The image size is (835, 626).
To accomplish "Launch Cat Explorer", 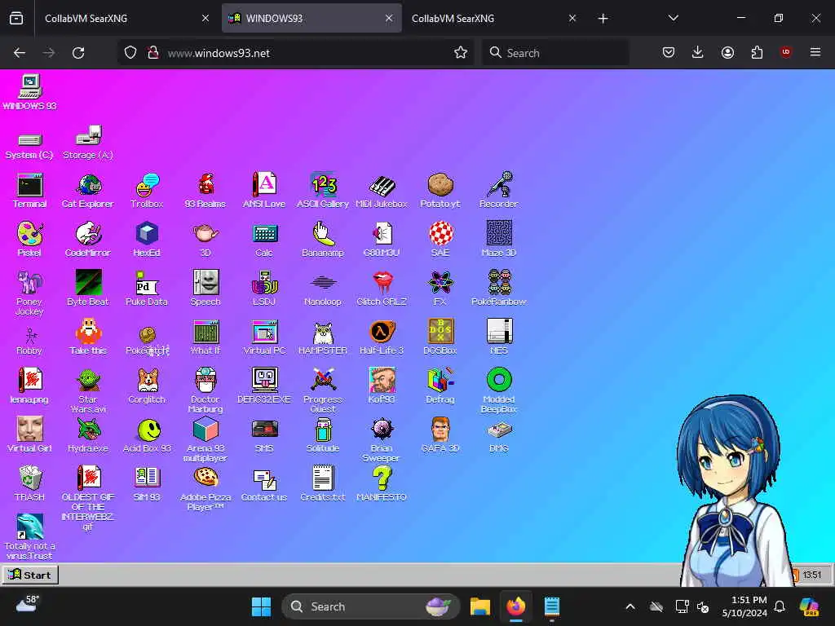I will (88, 190).
